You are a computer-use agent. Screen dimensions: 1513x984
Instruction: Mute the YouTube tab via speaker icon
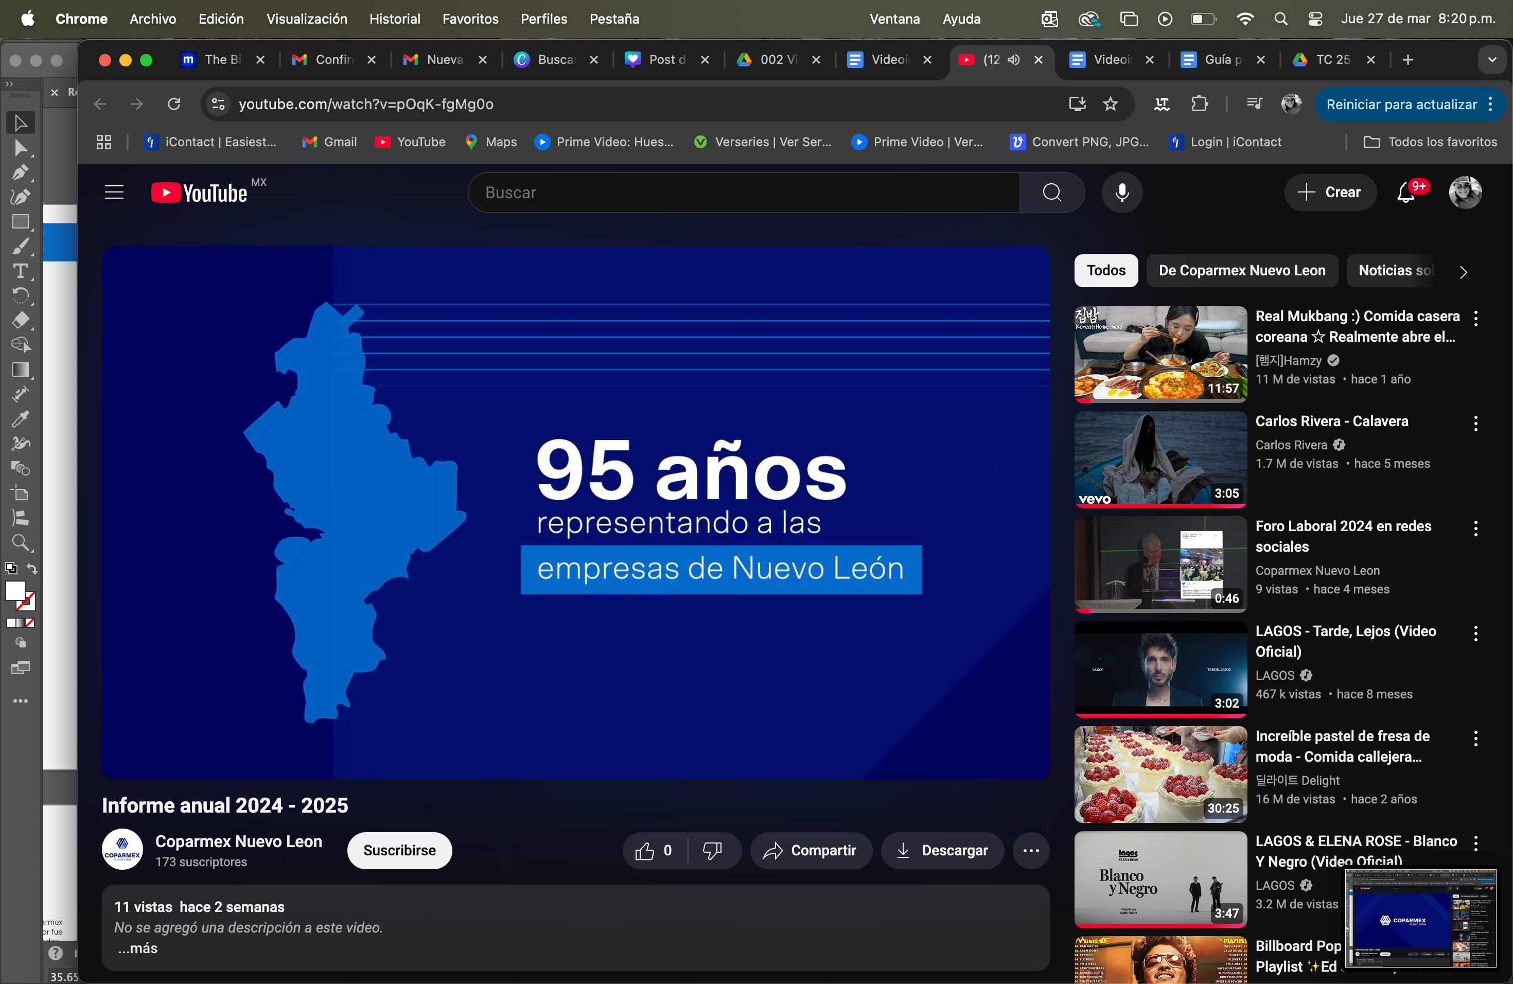point(1013,60)
